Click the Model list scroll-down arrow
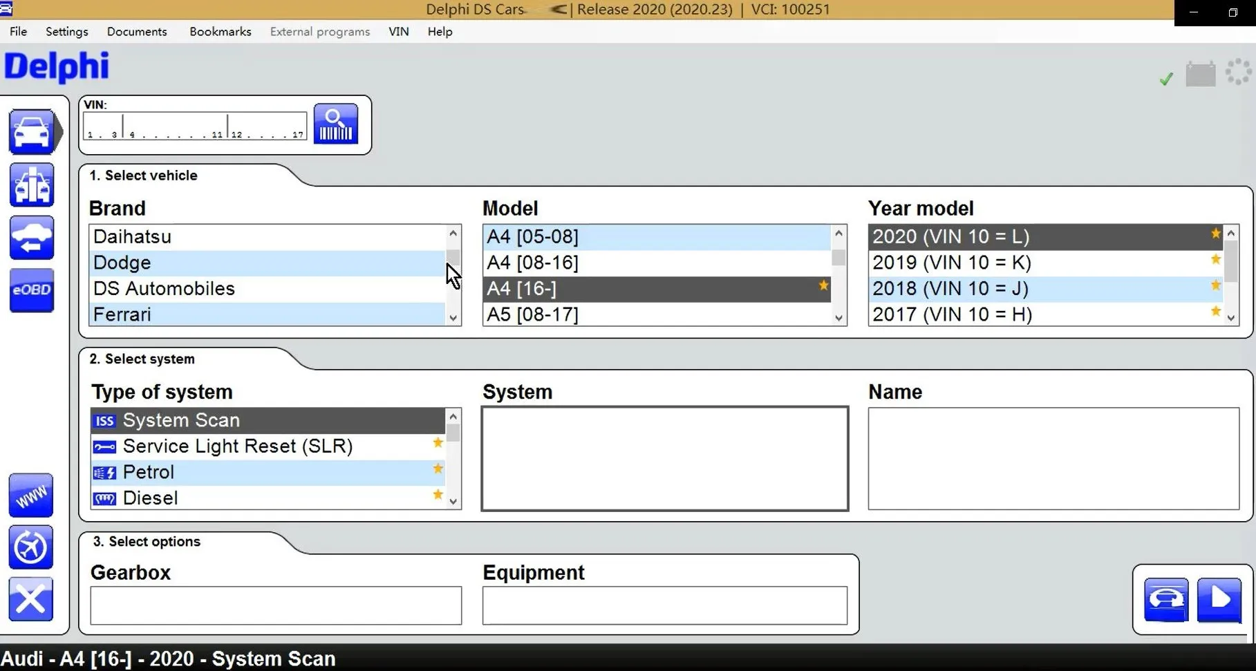The width and height of the screenshot is (1256, 671). [838, 318]
